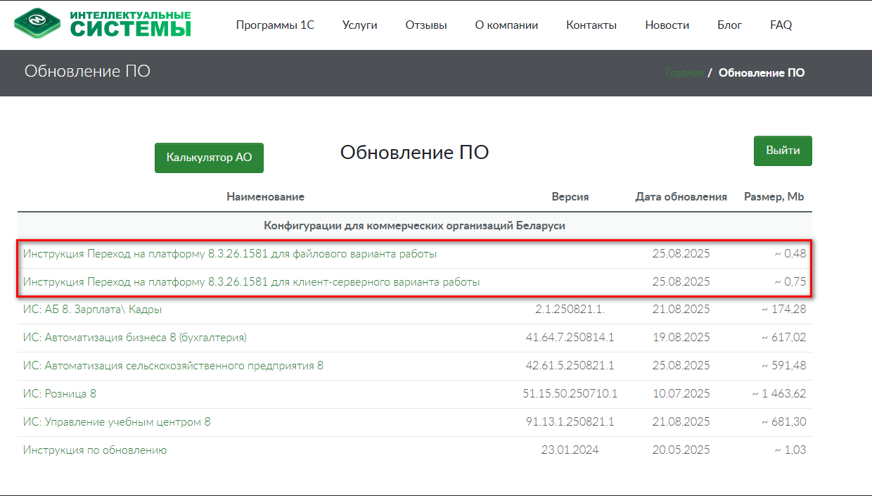Viewport: 872px width, 496px height.
Task: Click the Интеллектуальные Системы logo
Action: point(103,24)
